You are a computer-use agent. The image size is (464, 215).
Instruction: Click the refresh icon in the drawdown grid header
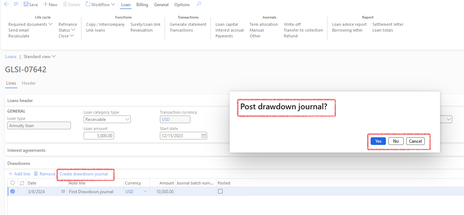click(22, 183)
